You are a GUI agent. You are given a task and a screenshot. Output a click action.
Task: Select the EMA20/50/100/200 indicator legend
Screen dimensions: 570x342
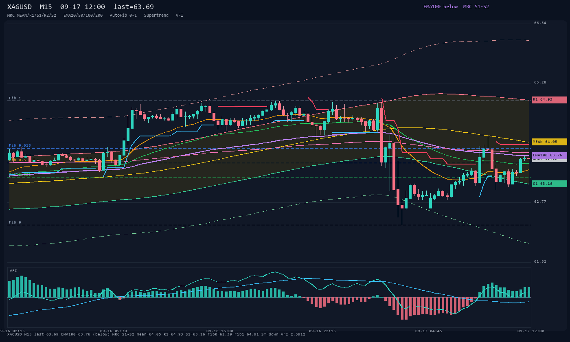[83, 15]
